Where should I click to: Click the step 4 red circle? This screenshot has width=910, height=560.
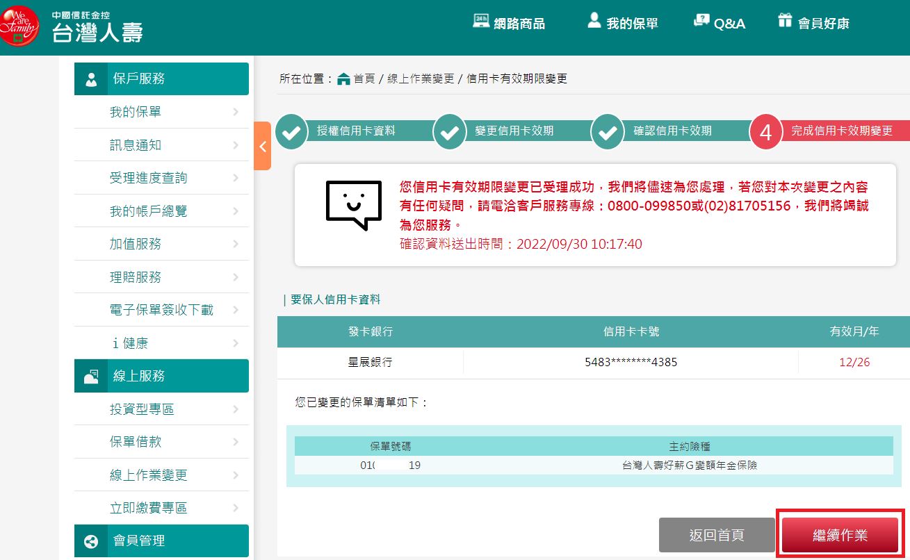pyautogui.click(x=766, y=132)
